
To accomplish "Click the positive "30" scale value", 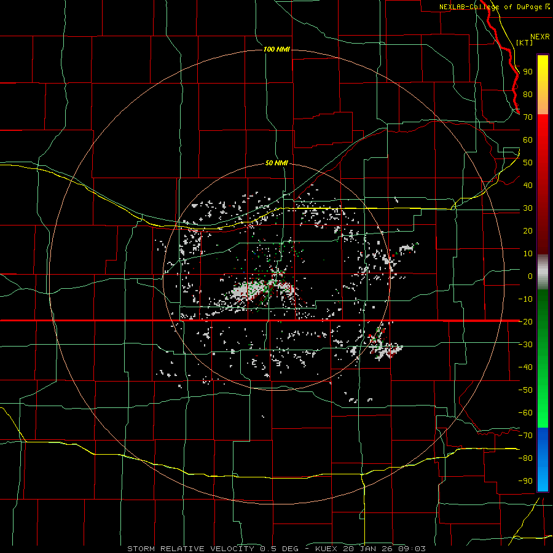I will (528, 208).
